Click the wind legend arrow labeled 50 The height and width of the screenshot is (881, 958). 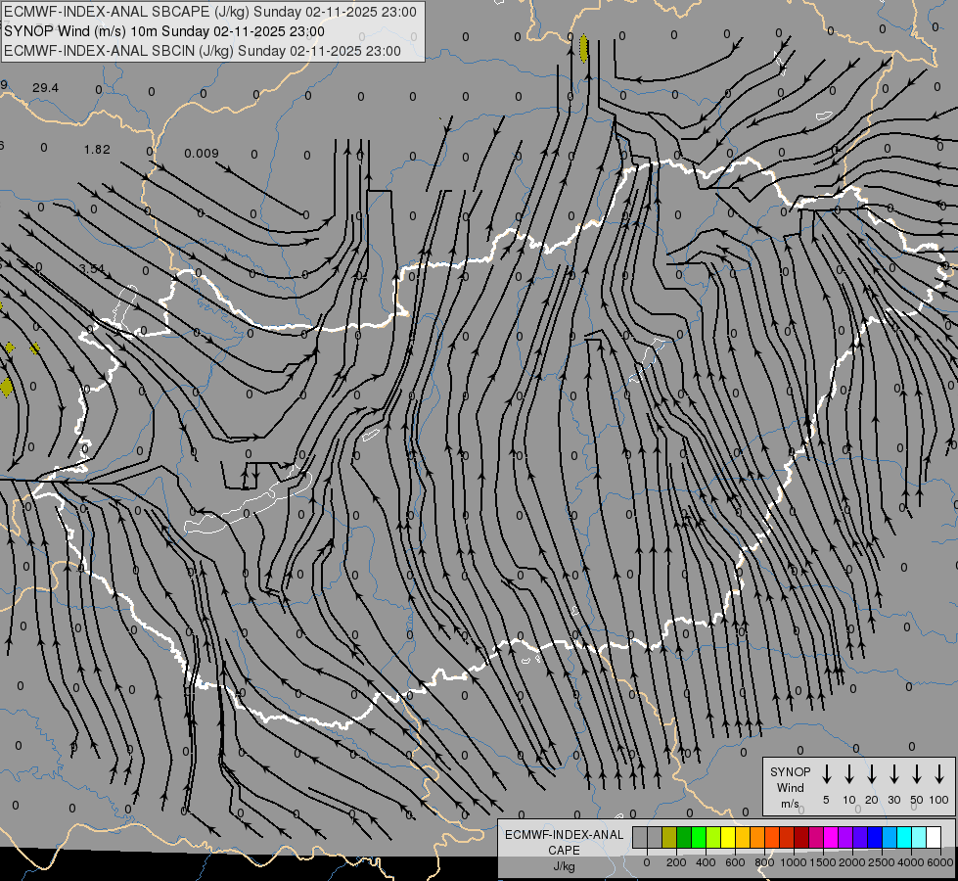pos(917,774)
